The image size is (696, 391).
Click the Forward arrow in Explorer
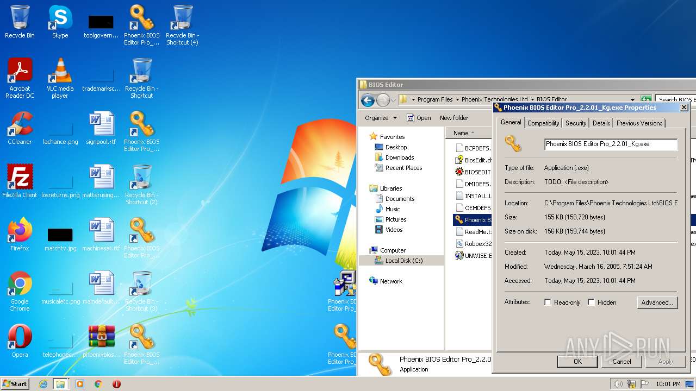pyautogui.click(x=383, y=100)
